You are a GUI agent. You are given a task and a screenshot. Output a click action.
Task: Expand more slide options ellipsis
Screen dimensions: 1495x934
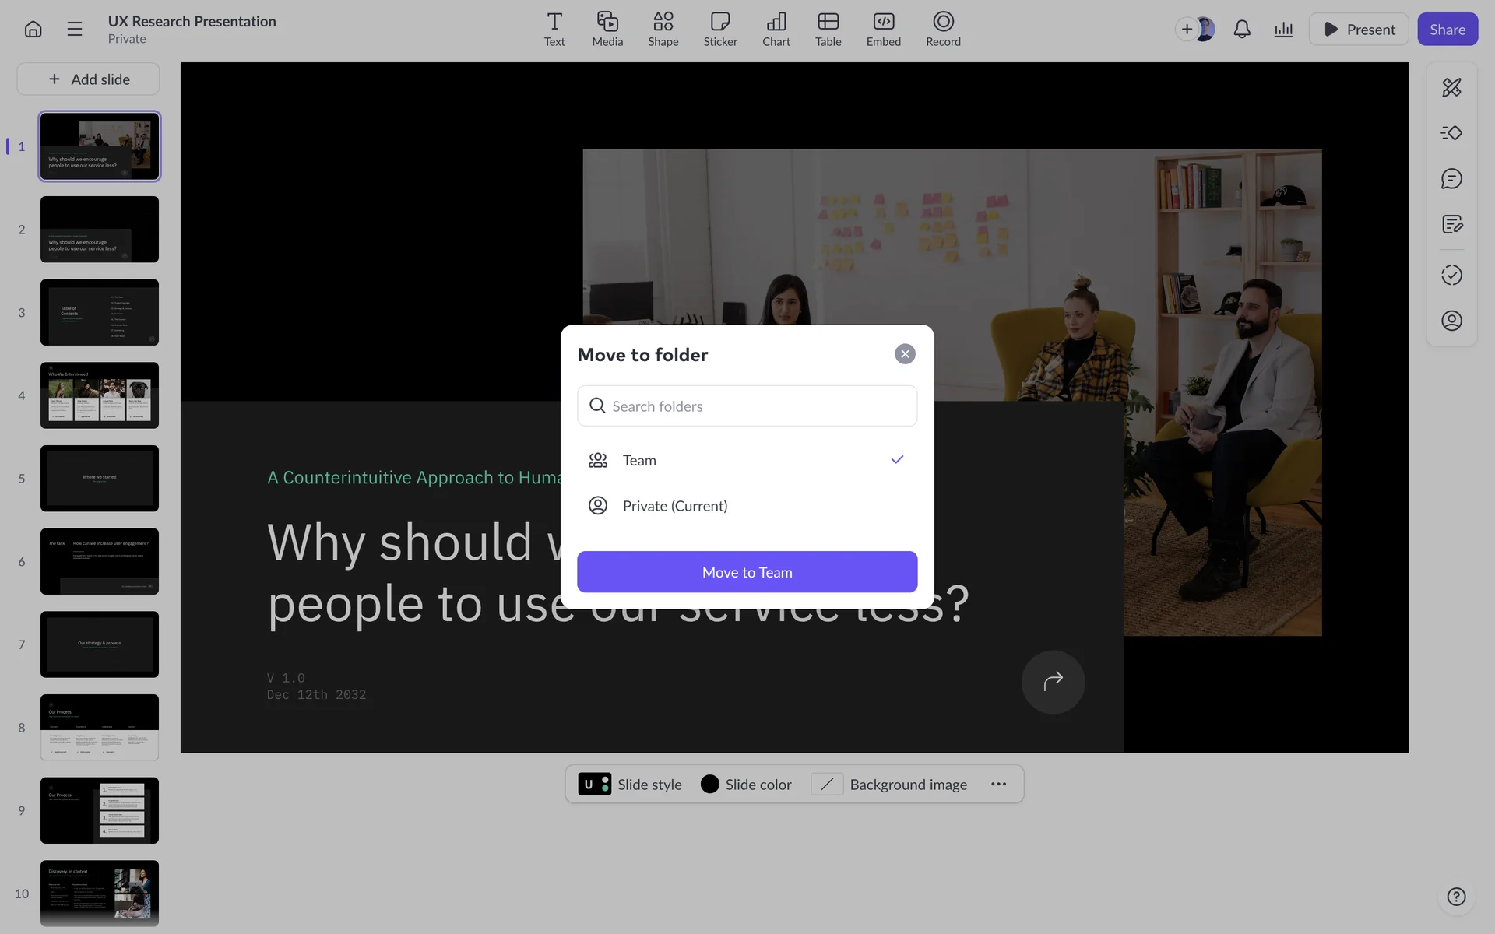(x=998, y=785)
